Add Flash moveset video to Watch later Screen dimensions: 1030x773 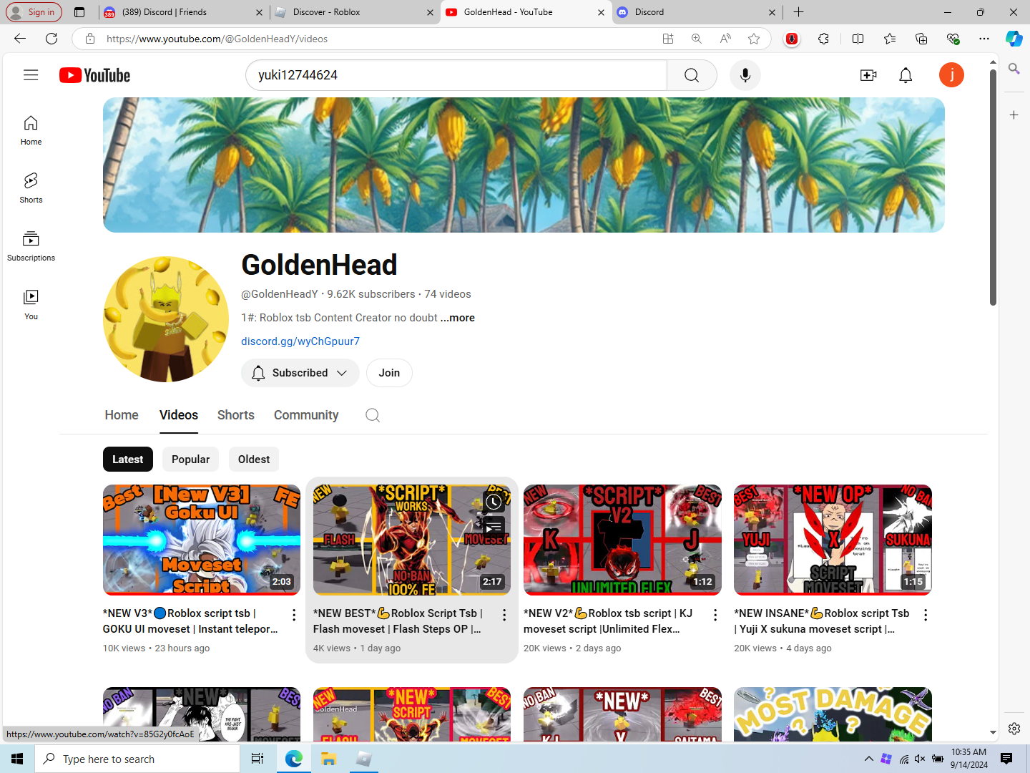click(494, 502)
